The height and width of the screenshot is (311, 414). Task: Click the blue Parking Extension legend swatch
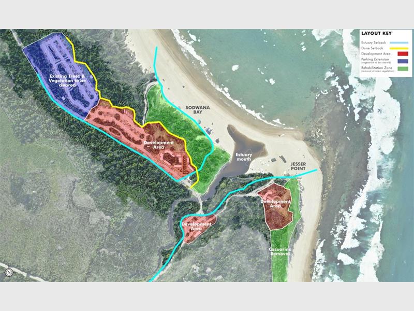coord(403,61)
